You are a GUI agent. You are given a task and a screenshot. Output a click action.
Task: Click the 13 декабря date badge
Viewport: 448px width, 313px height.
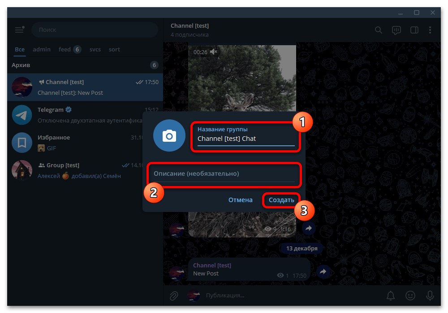coord(302,248)
